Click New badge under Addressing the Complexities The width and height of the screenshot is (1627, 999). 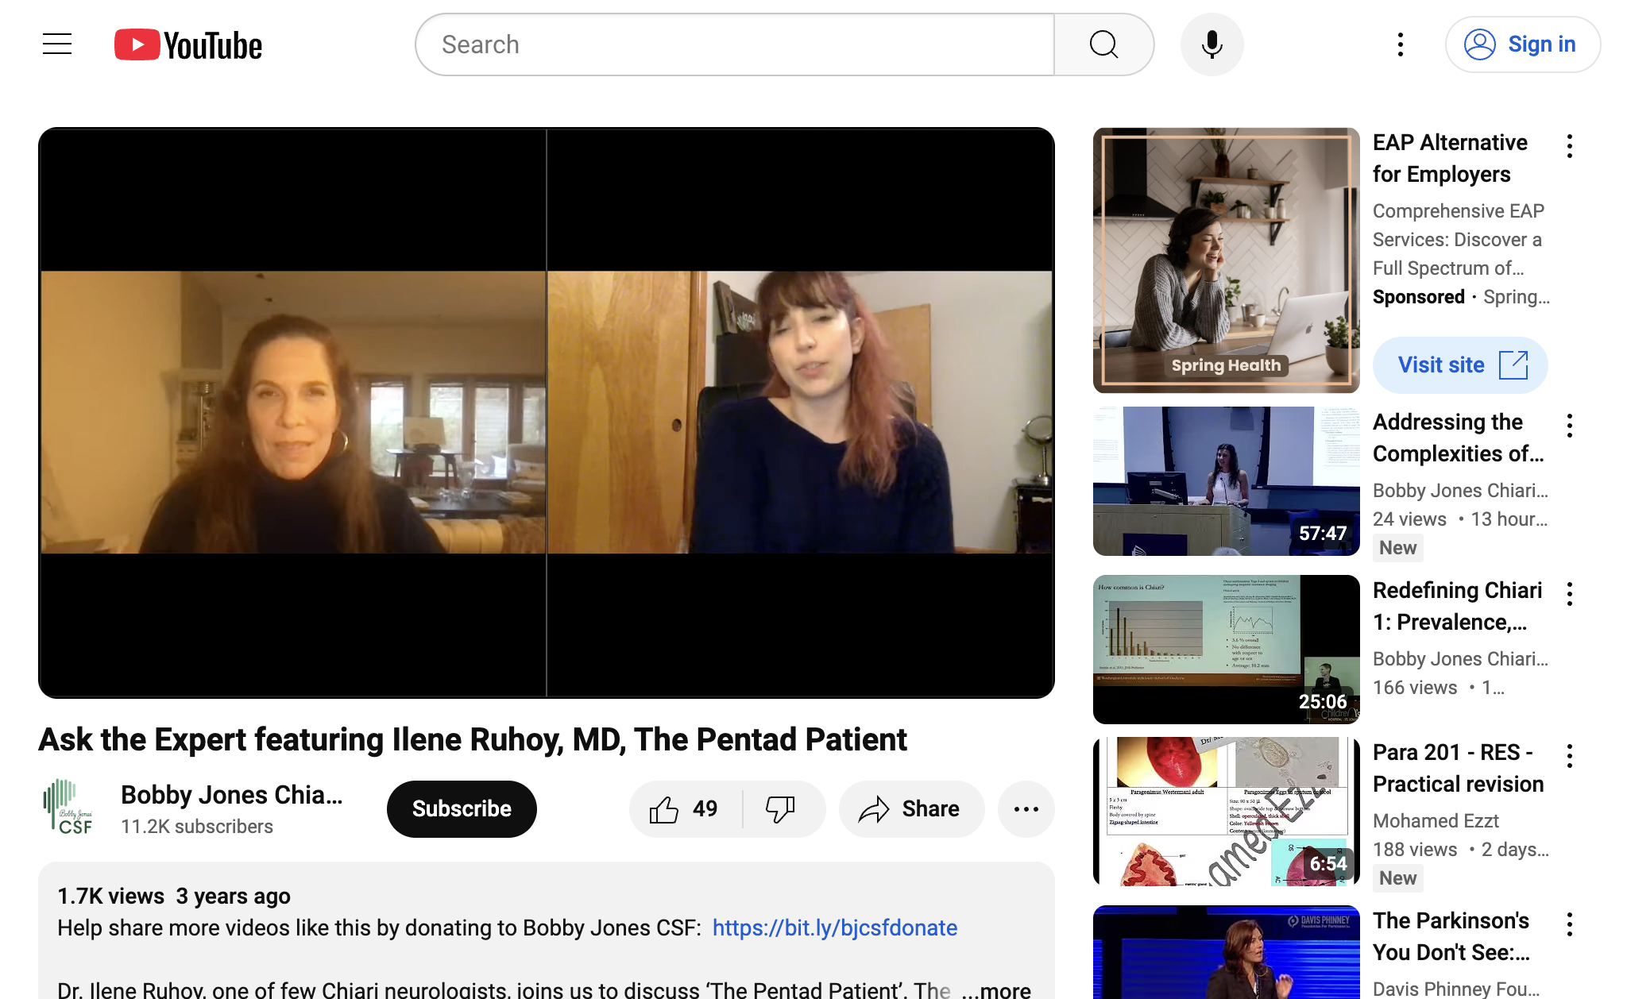[1397, 548]
